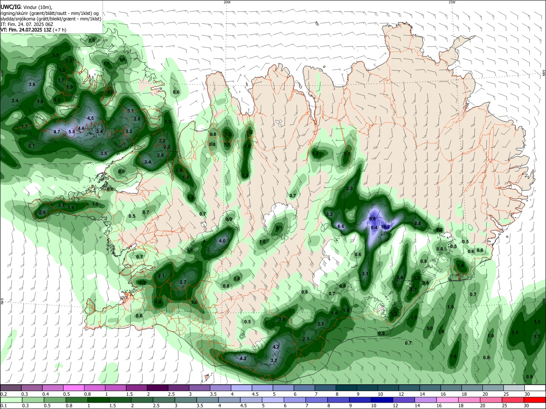Click the 20W longitude label
This screenshot has height=409, width=546.
click(227, 2)
